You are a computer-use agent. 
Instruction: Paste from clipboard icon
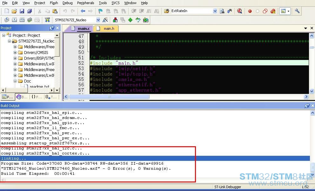(x=55, y=11)
